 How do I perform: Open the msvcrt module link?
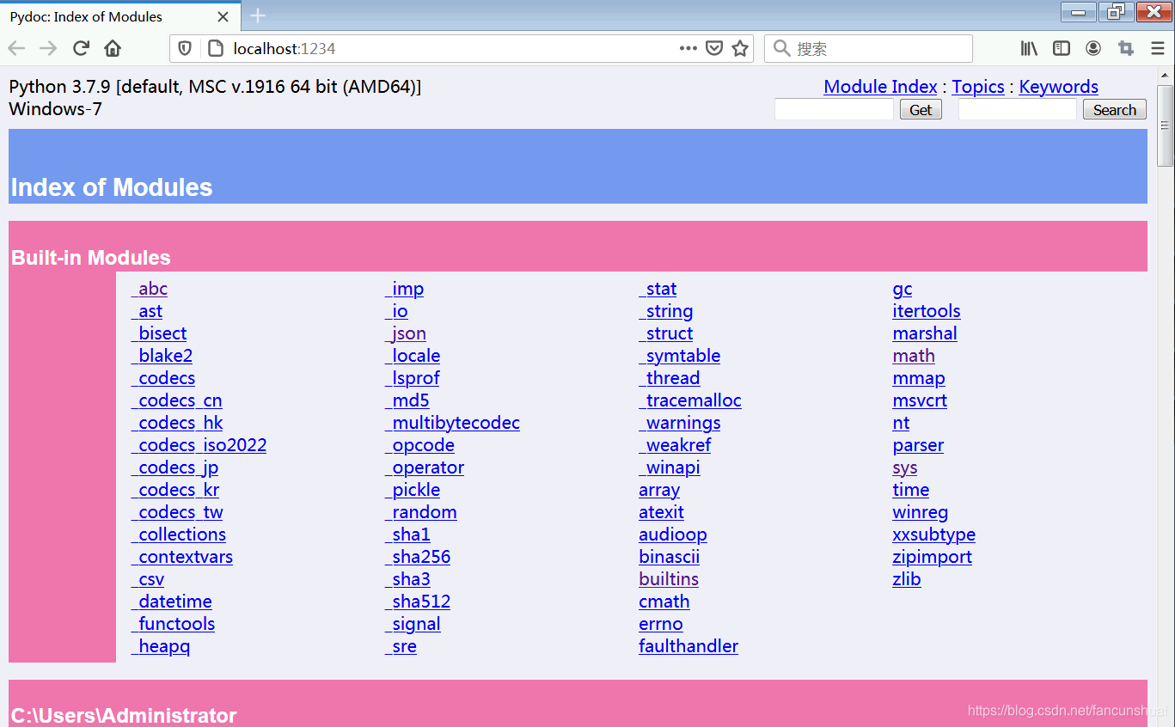(920, 400)
